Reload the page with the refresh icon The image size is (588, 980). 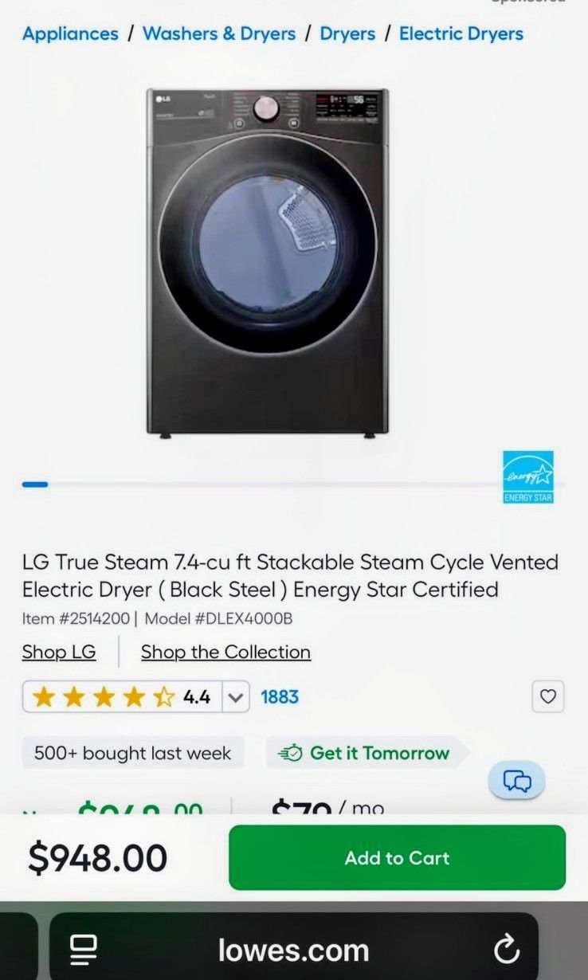pyautogui.click(x=506, y=949)
